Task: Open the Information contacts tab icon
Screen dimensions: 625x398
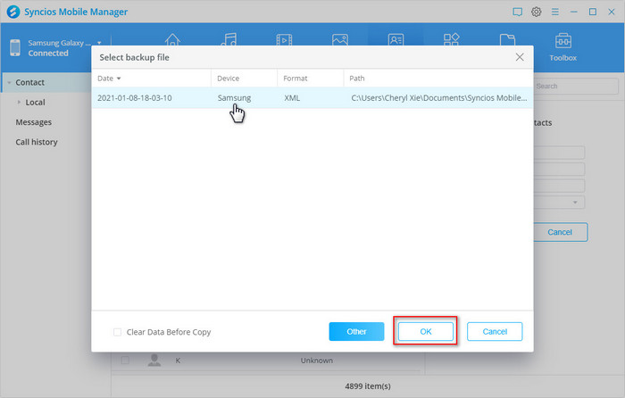Action: click(x=396, y=39)
